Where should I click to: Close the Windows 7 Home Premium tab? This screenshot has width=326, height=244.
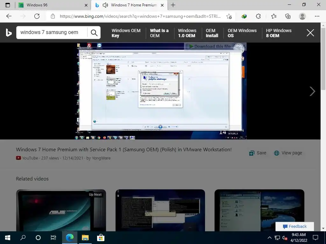(x=162, y=5)
